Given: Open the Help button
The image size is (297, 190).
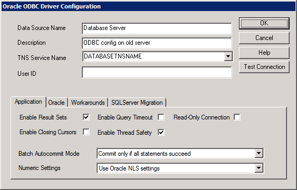Looking at the screenshot, I should pos(264,53).
